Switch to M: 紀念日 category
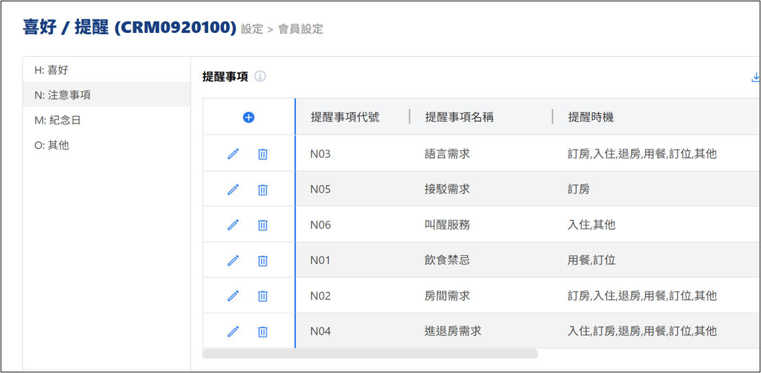The image size is (761, 373). click(58, 120)
